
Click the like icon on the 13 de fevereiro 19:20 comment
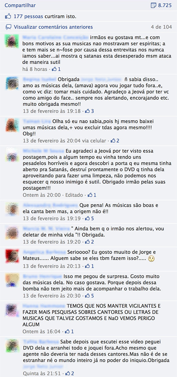pos(88,242)
